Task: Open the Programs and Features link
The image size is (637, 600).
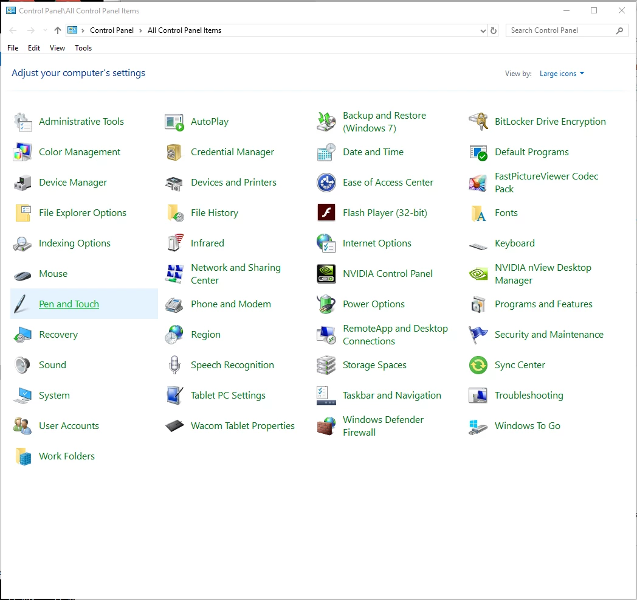Action: (x=543, y=304)
